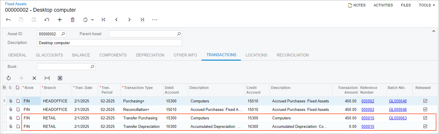Export transactions grid to Excel
The height and width of the screenshot is (134, 439).
(60, 78)
